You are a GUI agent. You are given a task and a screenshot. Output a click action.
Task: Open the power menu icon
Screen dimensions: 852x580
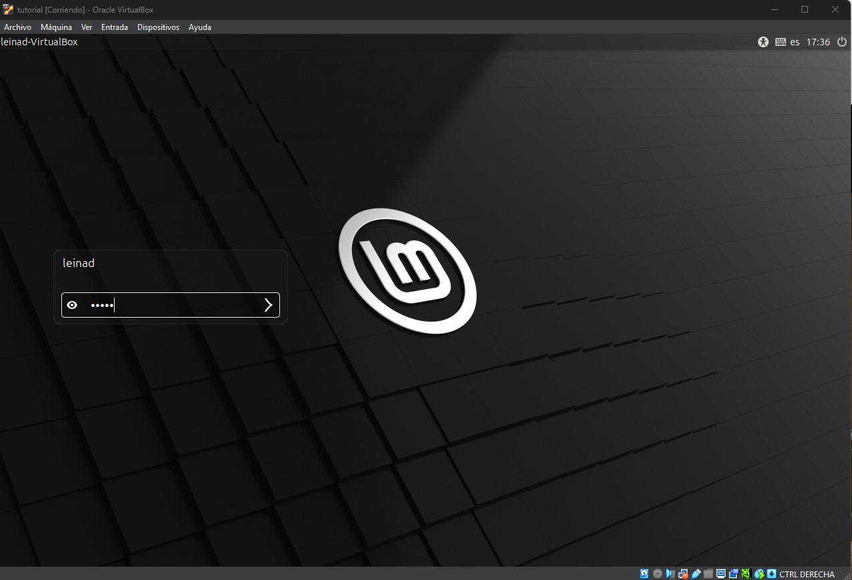842,42
